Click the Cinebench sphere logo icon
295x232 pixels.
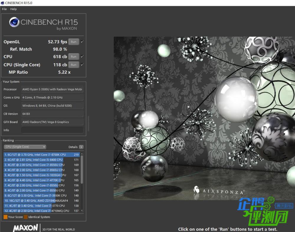14,22
